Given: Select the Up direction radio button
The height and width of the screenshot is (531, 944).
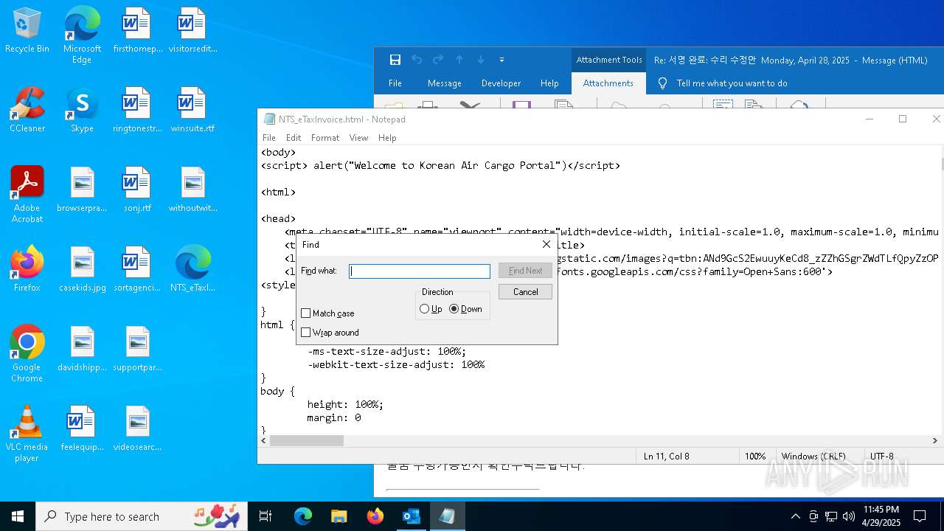Looking at the screenshot, I should pyautogui.click(x=424, y=309).
